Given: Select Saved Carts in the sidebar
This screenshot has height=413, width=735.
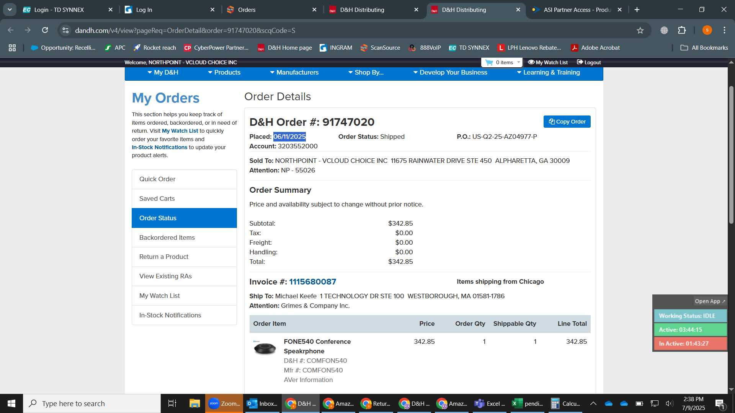Looking at the screenshot, I should pyautogui.click(x=184, y=198).
